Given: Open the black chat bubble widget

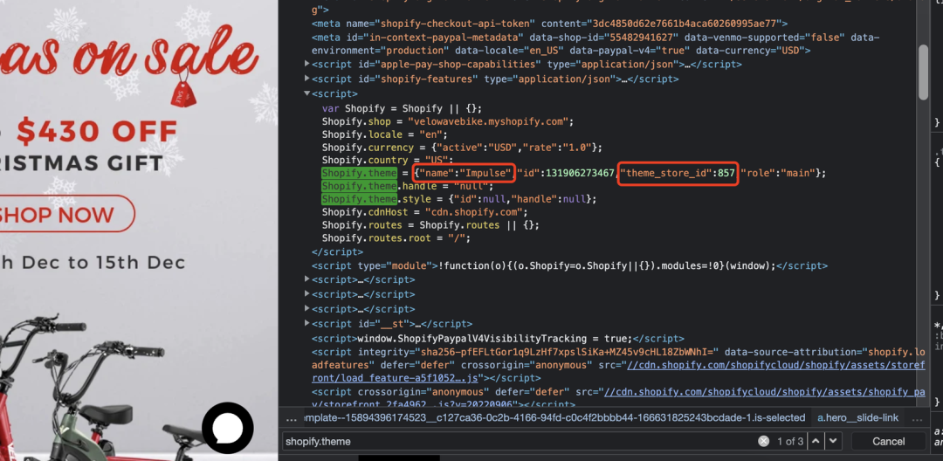Looking at the screenshot, I should point(227,428).
